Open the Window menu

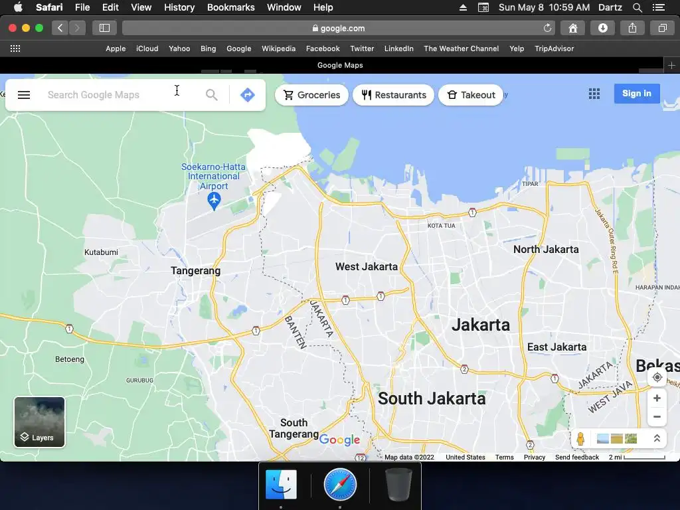(284, 7)
